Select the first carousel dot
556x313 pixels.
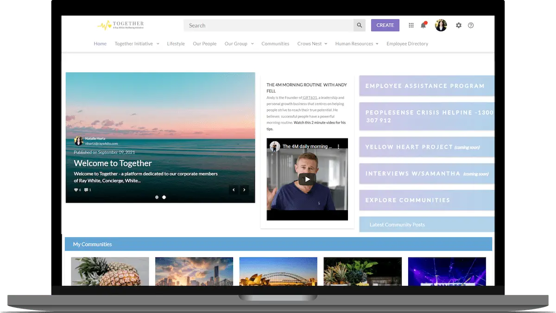point(157,197)
